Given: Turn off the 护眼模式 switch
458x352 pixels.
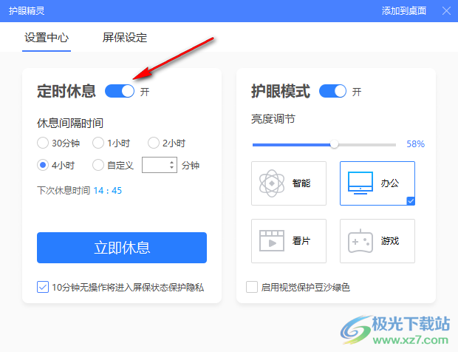Looking at the screenshot, I should [x=332, y=91].
